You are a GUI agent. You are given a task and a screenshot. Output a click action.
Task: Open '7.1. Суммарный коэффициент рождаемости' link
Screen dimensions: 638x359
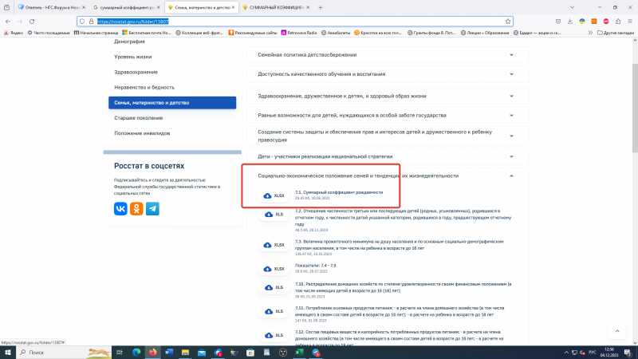[339, 192]
